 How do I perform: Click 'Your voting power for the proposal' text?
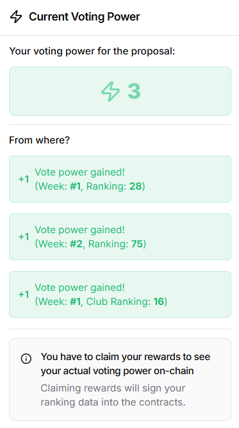(92, 51)
